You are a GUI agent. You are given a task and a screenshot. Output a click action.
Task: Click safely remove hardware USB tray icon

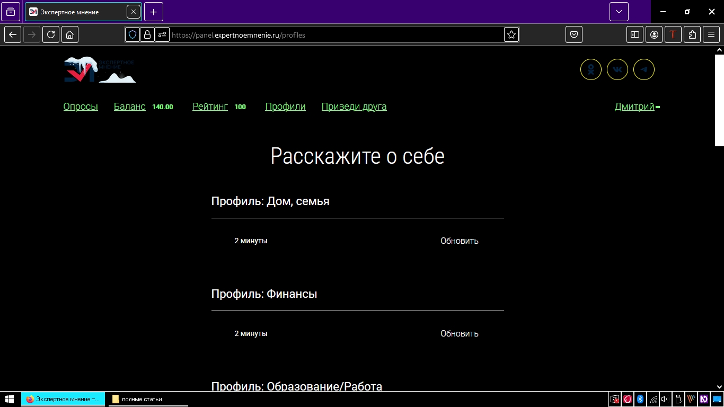[678, 399]
